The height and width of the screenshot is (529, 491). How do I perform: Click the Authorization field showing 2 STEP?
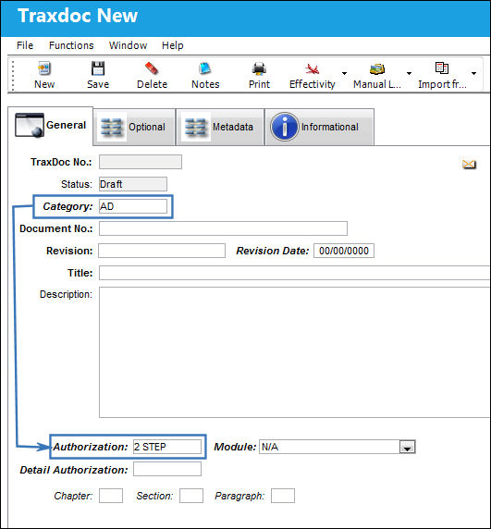[167, 447]
